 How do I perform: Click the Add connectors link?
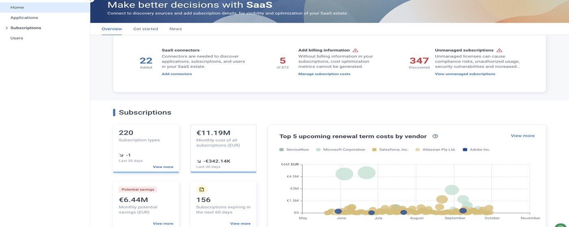tap(177, 74)
